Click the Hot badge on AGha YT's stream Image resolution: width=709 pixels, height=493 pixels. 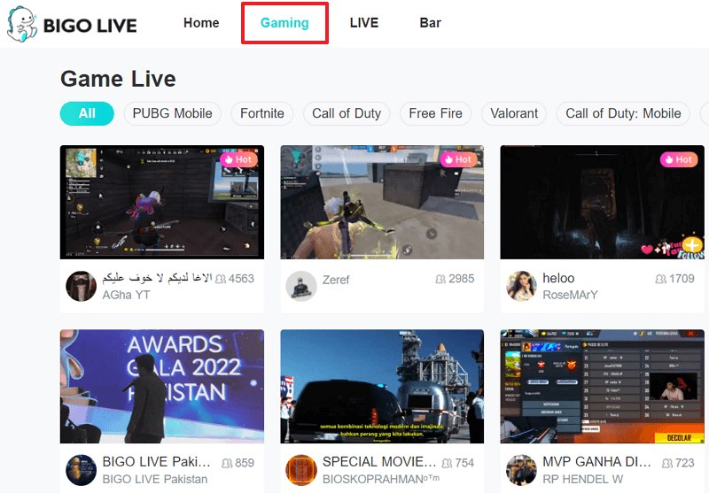238,159
